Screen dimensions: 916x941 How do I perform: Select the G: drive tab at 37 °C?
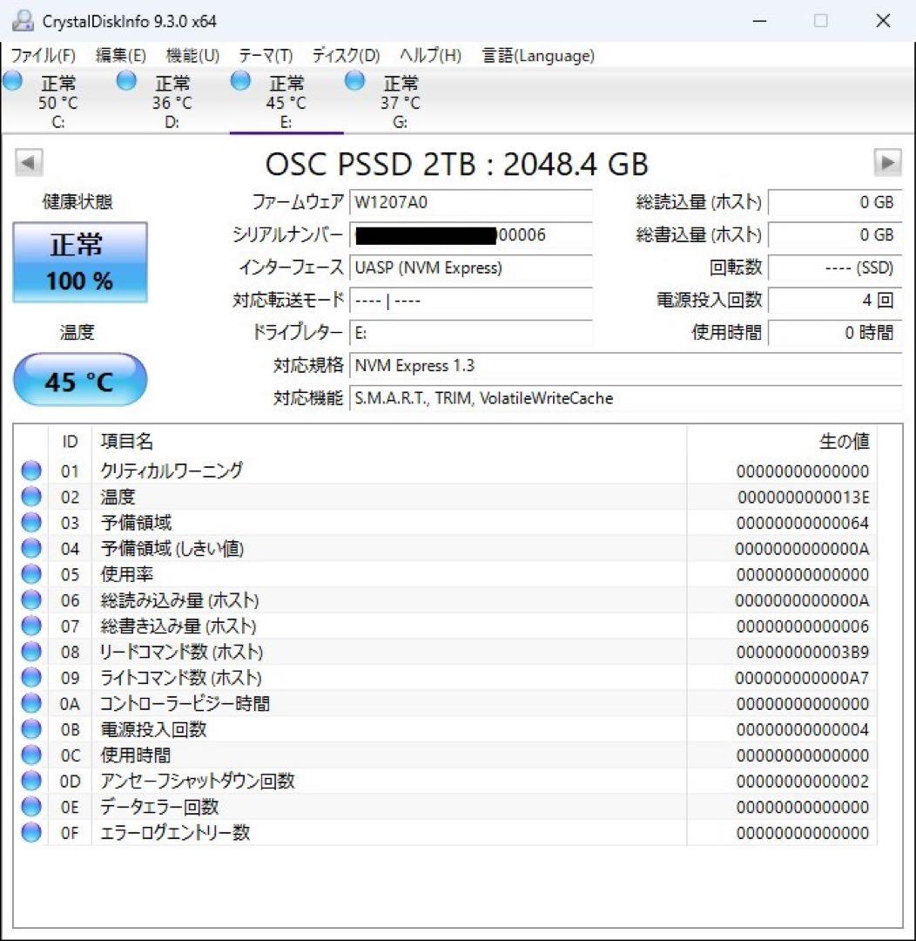click(401, 101)
